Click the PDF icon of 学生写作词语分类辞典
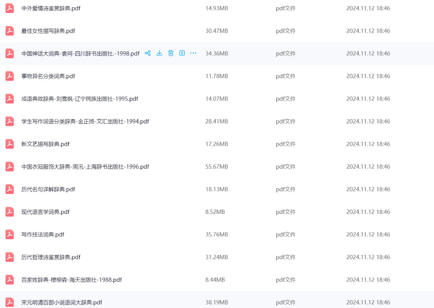The image size is (434, 308). [9, 121]
